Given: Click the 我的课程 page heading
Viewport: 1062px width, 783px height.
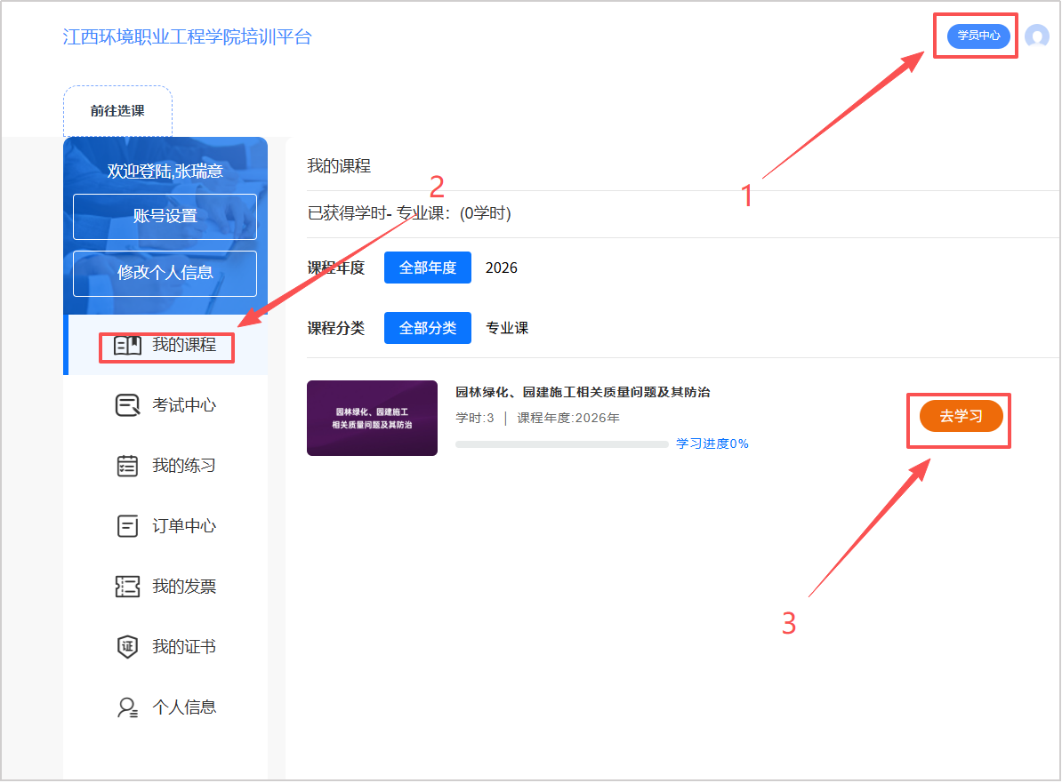Looking at the screenshot, I should pos(339,166).
